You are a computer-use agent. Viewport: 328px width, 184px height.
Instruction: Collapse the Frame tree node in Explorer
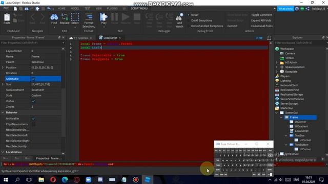[x=281, y=117]
